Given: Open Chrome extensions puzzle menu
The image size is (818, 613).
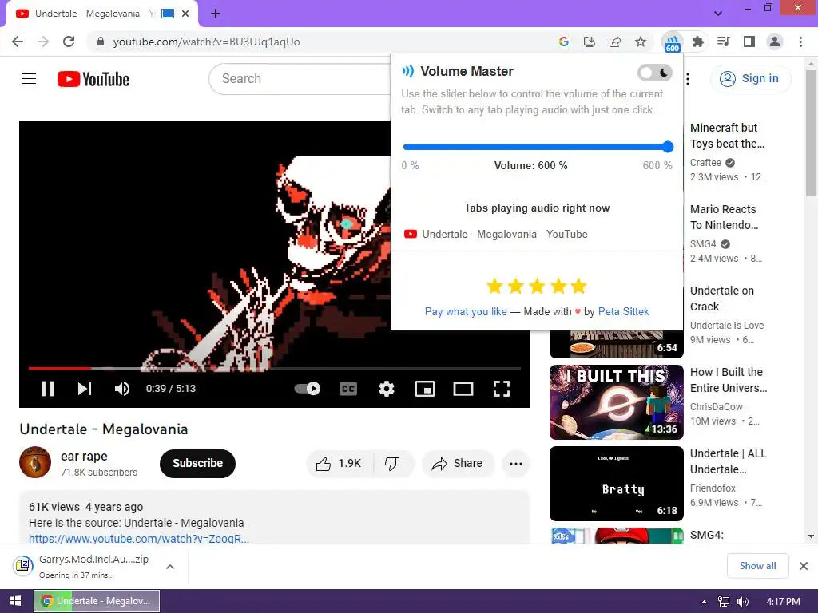Looking at the screenshot, I should coord(697,42).
